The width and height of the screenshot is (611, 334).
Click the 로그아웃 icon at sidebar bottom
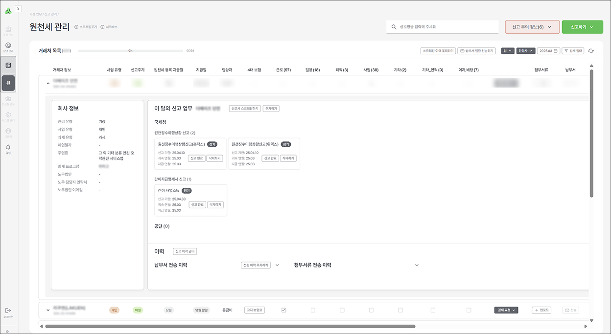[8, 311]
